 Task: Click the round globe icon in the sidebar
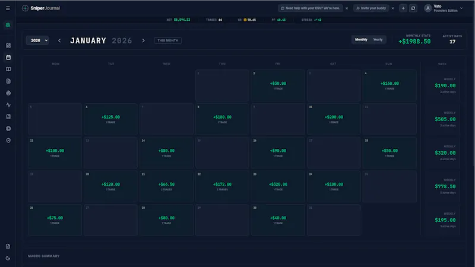tap(8, 93)
